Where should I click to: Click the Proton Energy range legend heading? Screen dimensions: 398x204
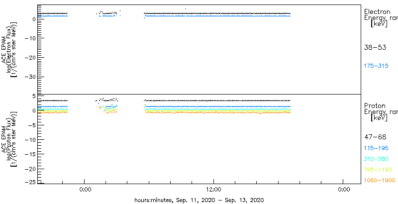(x=381, y=111)
